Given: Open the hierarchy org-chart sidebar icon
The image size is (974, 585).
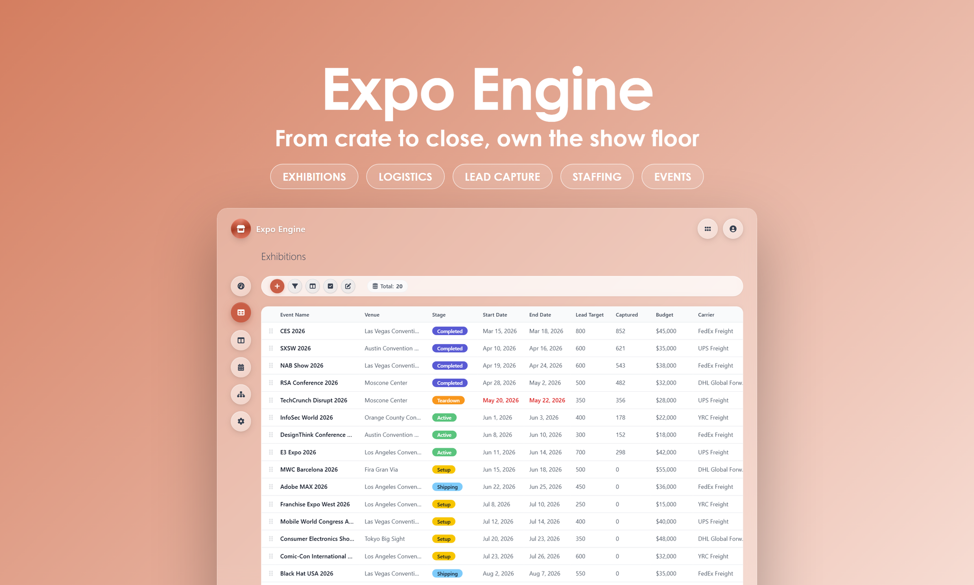Looking at the screenshot, I should 241,394.
